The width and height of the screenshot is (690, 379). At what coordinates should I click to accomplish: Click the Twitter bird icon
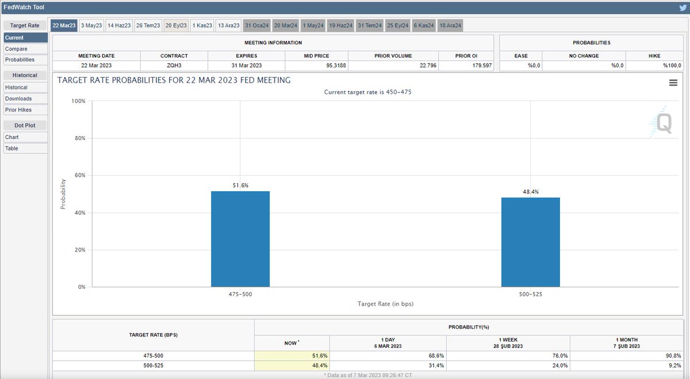(x=683, y=7)
